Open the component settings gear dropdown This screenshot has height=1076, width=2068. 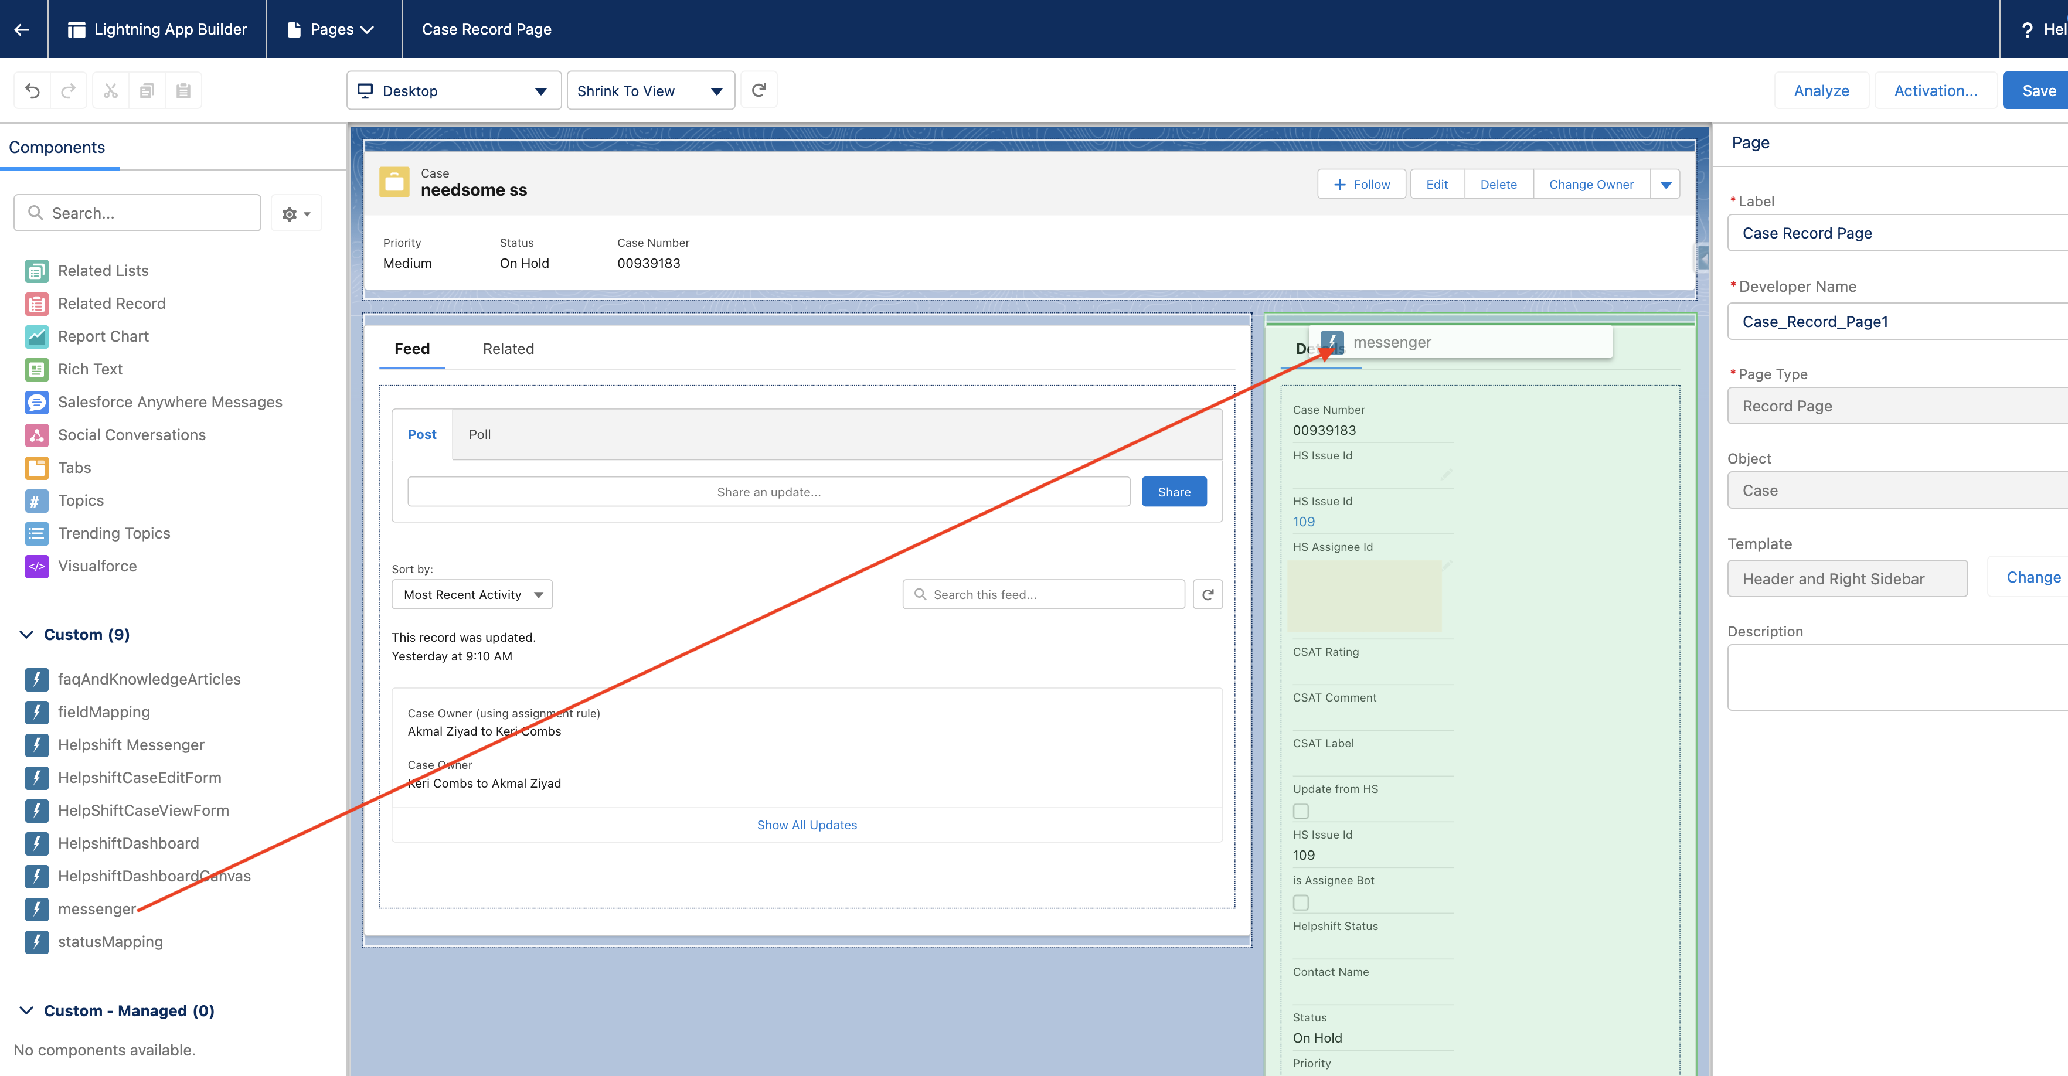295,213
